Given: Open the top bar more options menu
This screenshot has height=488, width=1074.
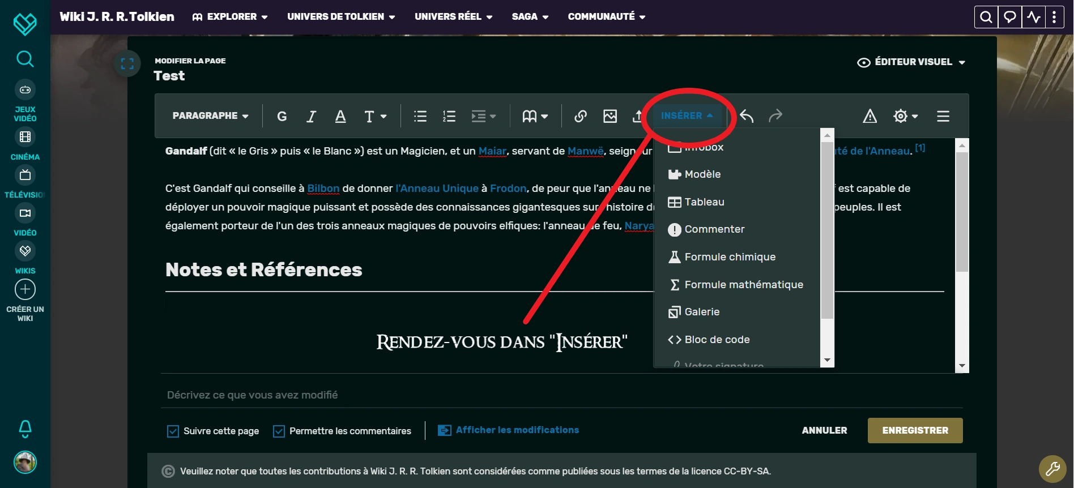Looking at the screenshot, I should [1054, 17].
